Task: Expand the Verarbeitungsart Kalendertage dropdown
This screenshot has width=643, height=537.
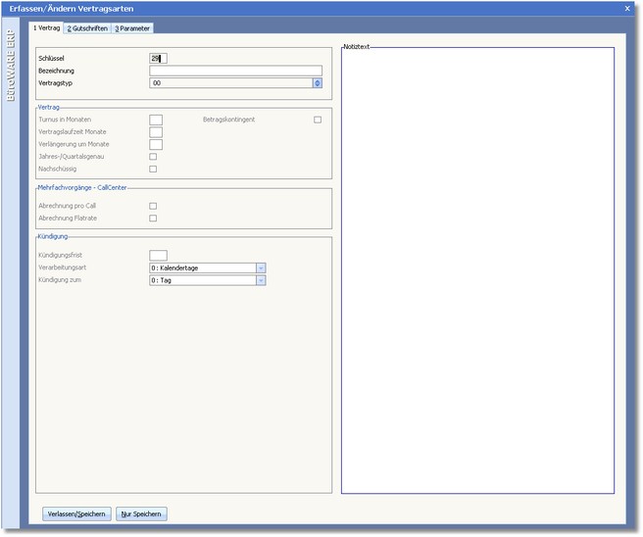Action: [x=261, y=267]
